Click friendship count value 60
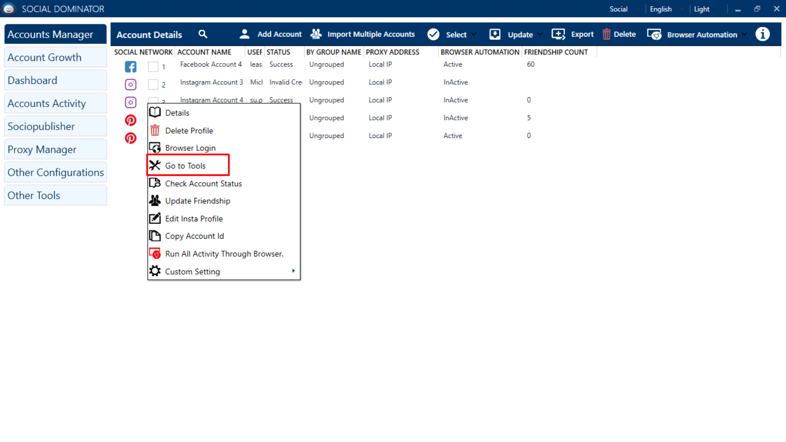The width and height of the screenshot is (786, 442). (x=531, y=64)
